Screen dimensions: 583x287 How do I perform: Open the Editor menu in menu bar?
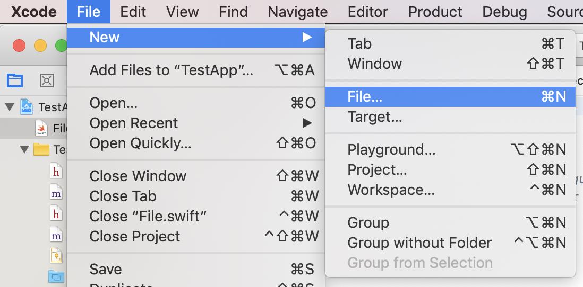pos(368,12)
